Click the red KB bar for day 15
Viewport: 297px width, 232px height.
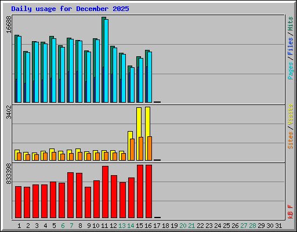pyautogui.click(x=140, y=191)
